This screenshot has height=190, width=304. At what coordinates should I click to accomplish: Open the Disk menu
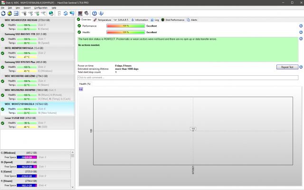tap(9, 8)
